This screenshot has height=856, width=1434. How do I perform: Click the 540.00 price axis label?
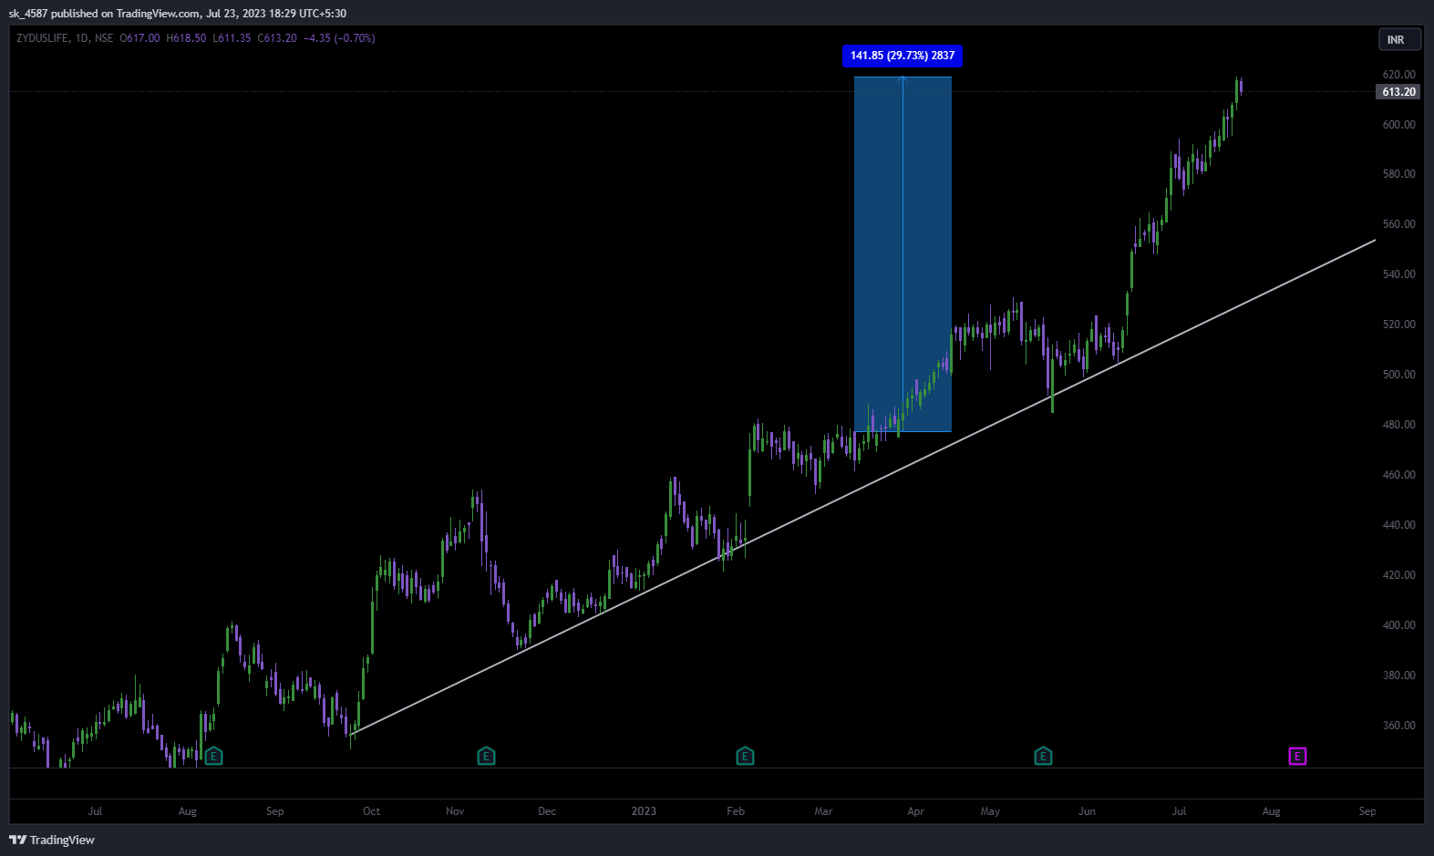click(1398, 274)
